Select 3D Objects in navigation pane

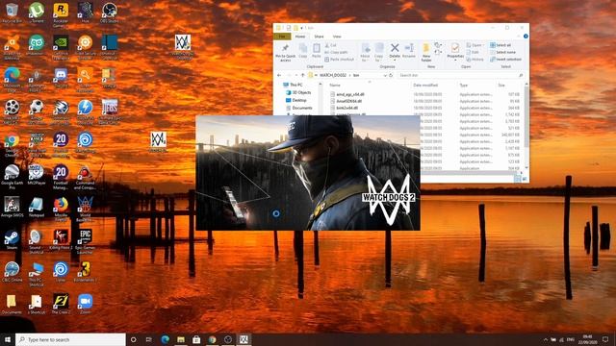click(x=298, y=92)
